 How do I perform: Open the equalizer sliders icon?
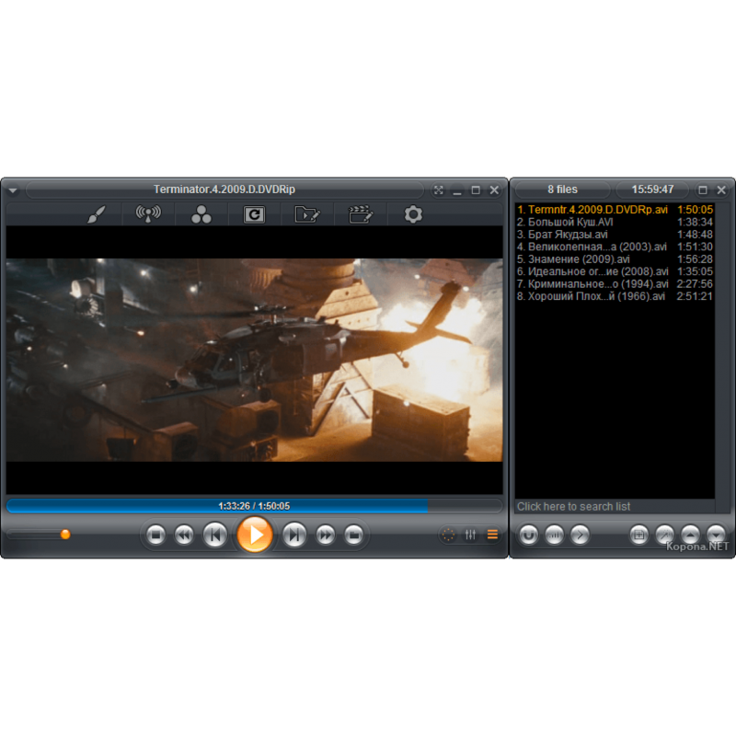[470, 534]
